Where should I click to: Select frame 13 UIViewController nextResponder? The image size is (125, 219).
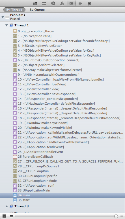point(62,94)
